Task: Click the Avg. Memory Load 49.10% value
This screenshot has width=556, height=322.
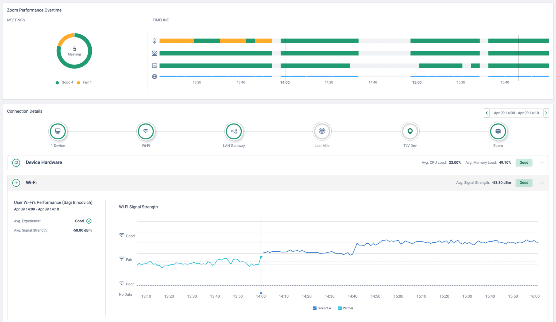Action: click(x=505, y=163)
